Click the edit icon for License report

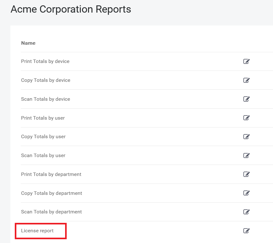point(247,231)
